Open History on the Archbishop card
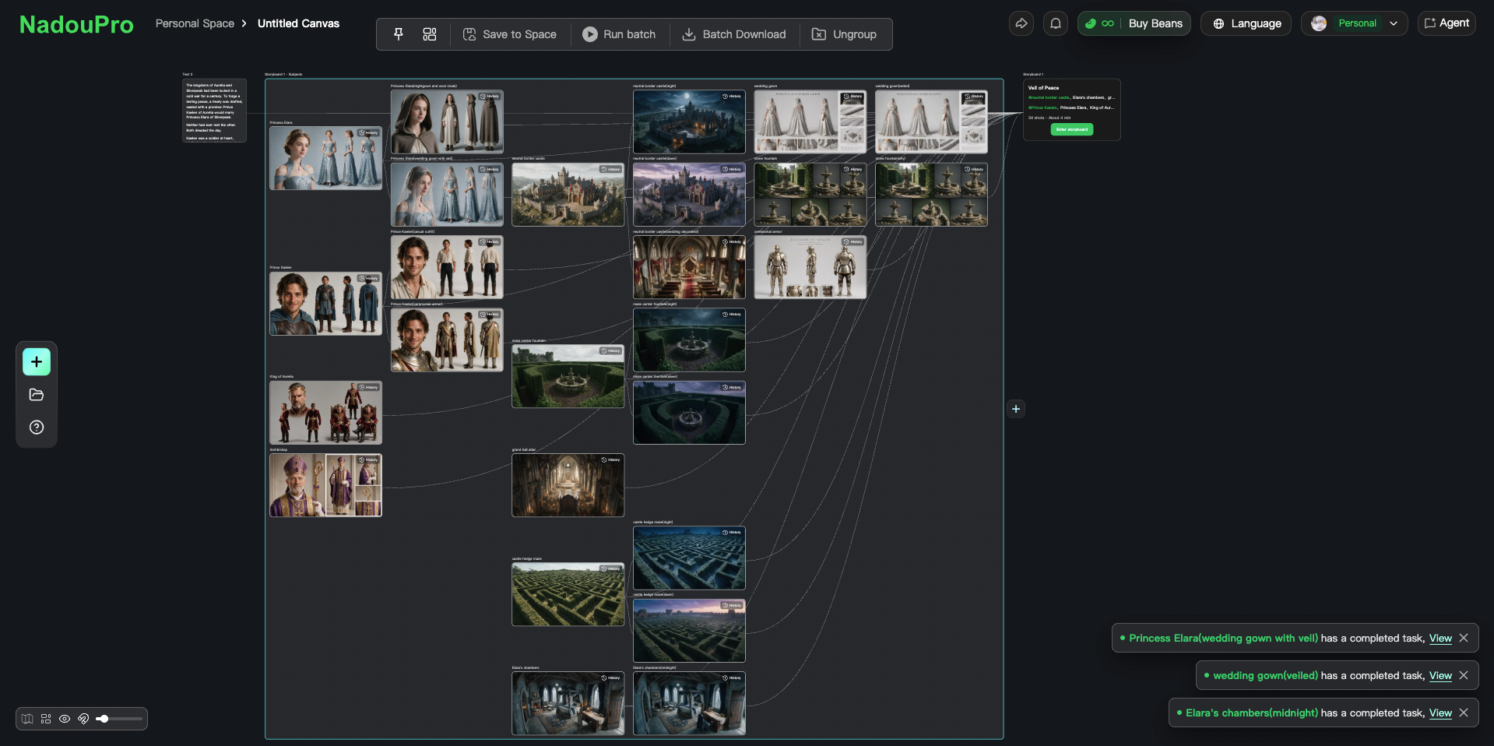The image size is (1494, 746). click(369, 459)
